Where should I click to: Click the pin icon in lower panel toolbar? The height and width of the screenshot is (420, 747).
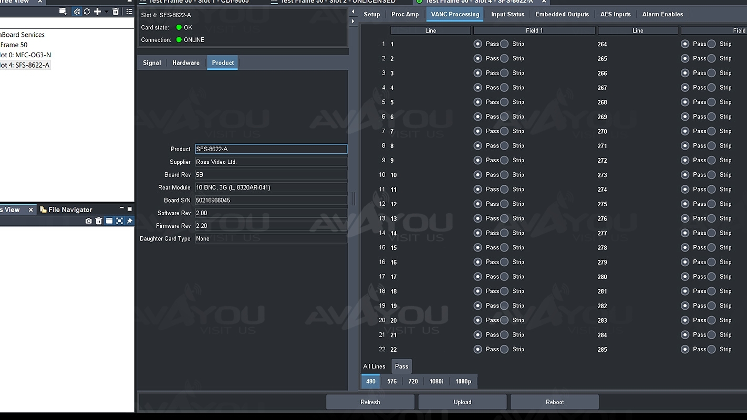pyautogui.click(x=129, y=221)
